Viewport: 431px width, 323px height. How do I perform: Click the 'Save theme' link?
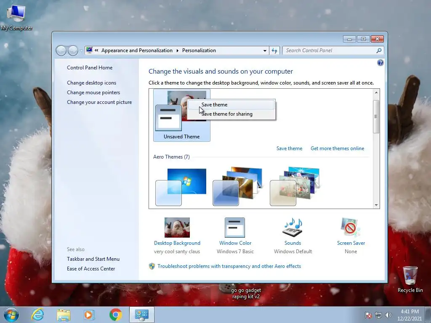289,148
